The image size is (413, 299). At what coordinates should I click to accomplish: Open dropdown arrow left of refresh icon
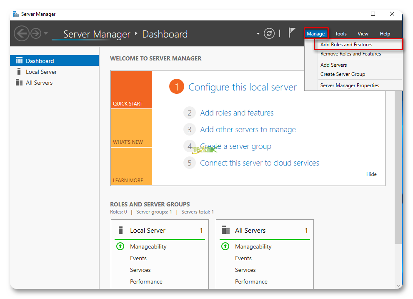(x=258, y=34)
